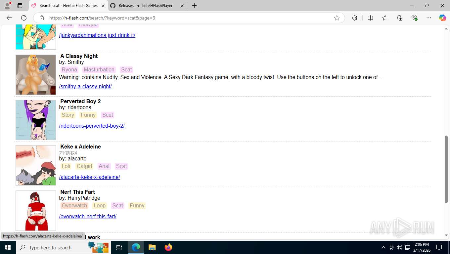This screenshot has width=450, height=254.
Task: Open the A Classy Night thumbnail
Action: click(36, 75)
